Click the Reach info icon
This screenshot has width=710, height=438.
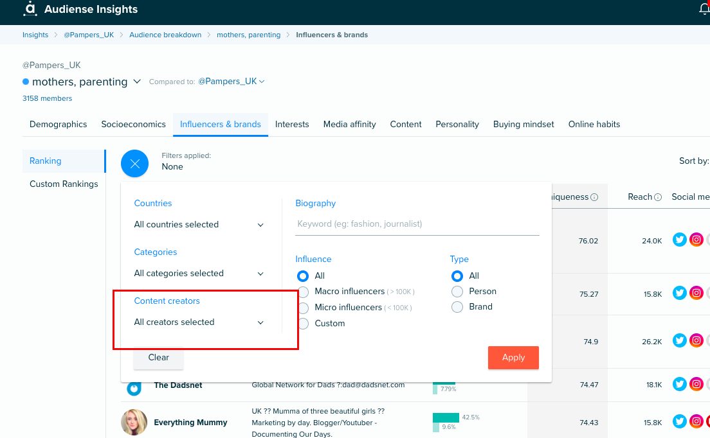click(x=658, y=197)
